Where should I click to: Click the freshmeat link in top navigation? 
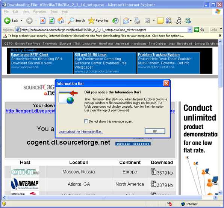122,44
